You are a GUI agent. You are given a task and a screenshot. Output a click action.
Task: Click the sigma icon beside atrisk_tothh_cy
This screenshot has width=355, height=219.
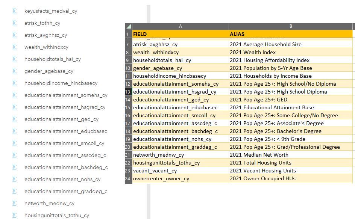pyautogui.click(x=14, y=23)
